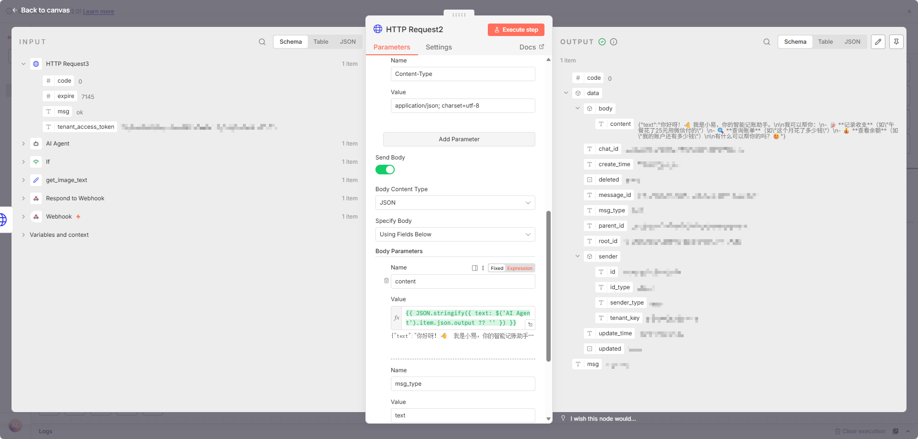This screenshot has width=918, height=439.
Task: Click the search icon in INPUT panel
Action: pos(262,42)
